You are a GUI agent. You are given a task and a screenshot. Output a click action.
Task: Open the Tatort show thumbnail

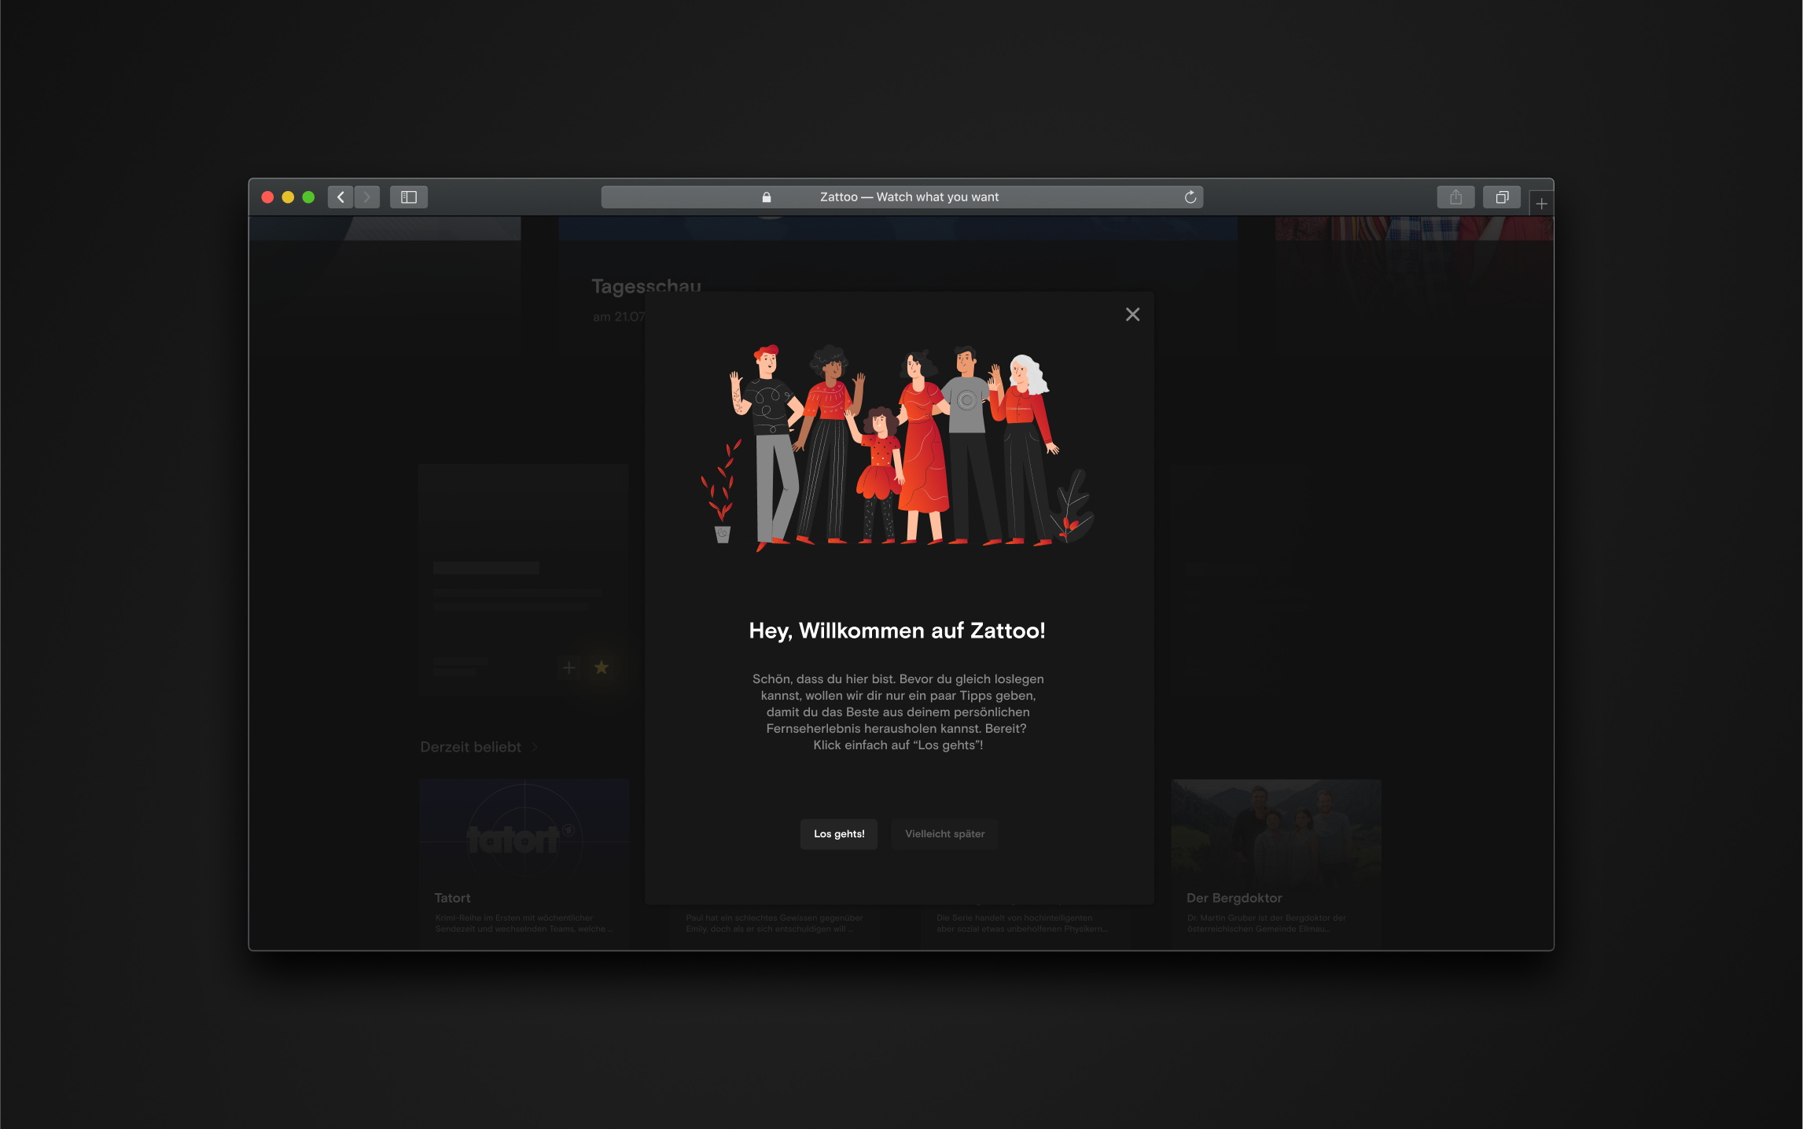524,833
